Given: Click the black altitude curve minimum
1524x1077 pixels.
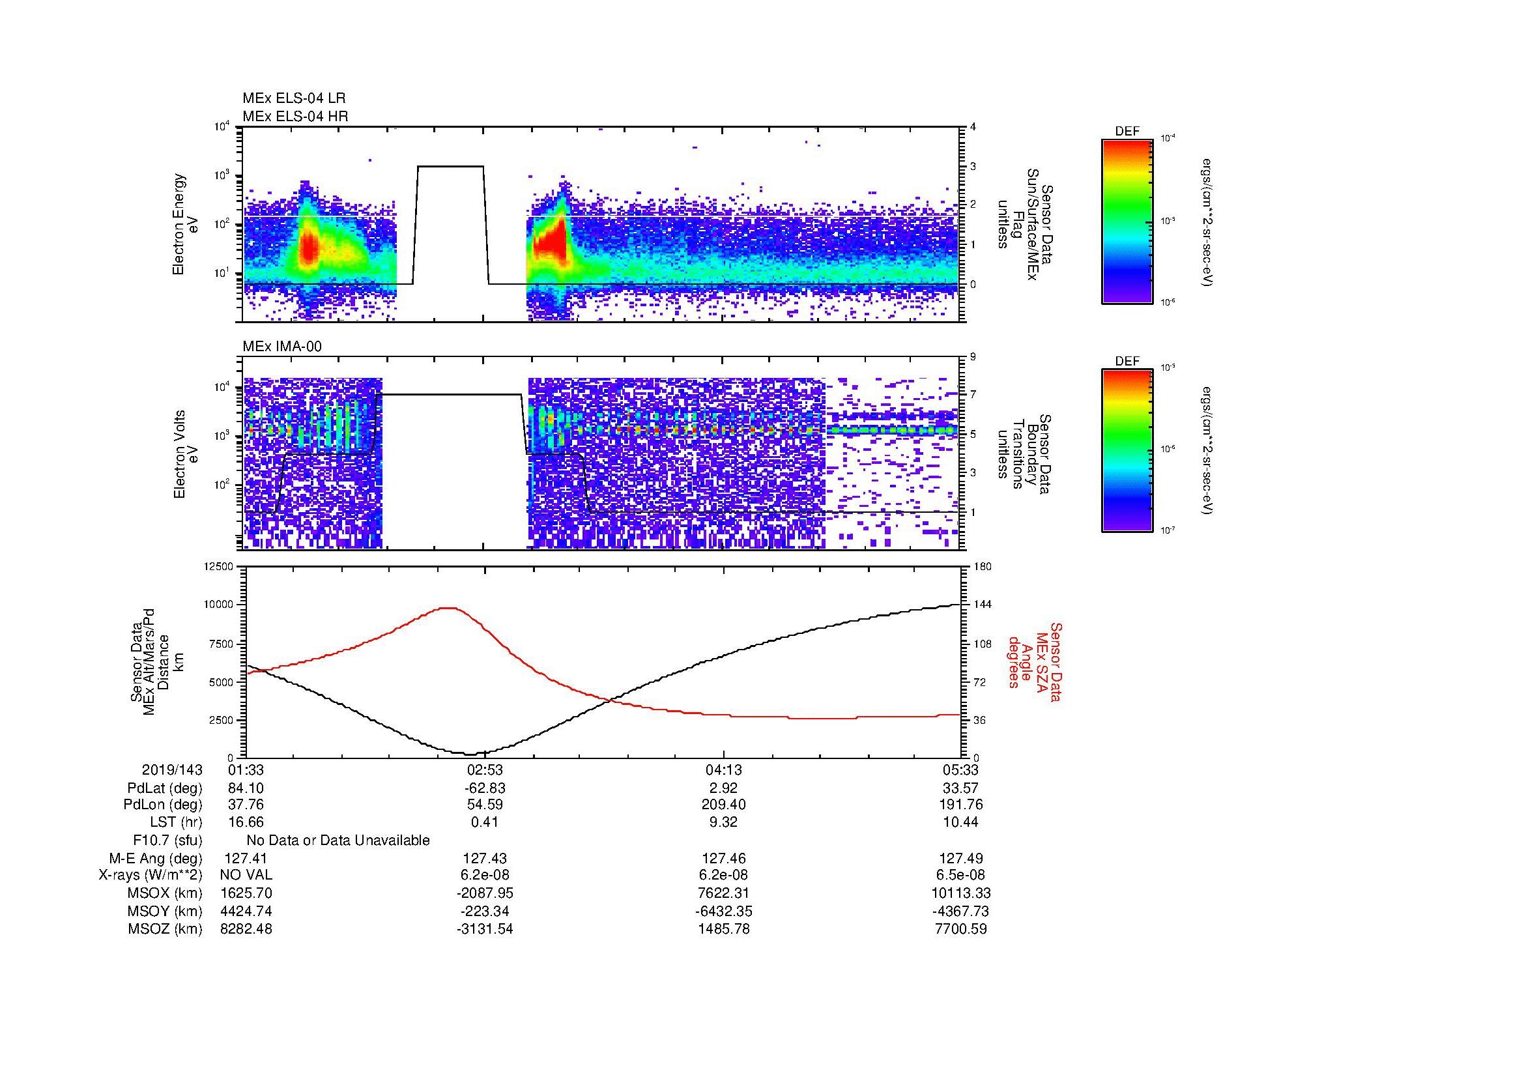Looking at the screenshot, I should [x=470, y=754].
